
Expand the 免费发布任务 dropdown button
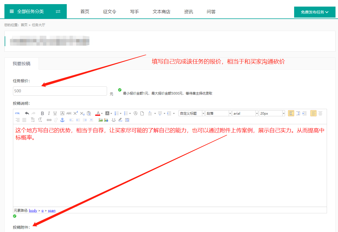[x=315, y=12]
